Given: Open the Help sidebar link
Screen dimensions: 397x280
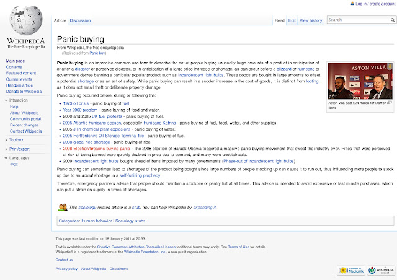Looking at the screenshot, I should 14,107.
